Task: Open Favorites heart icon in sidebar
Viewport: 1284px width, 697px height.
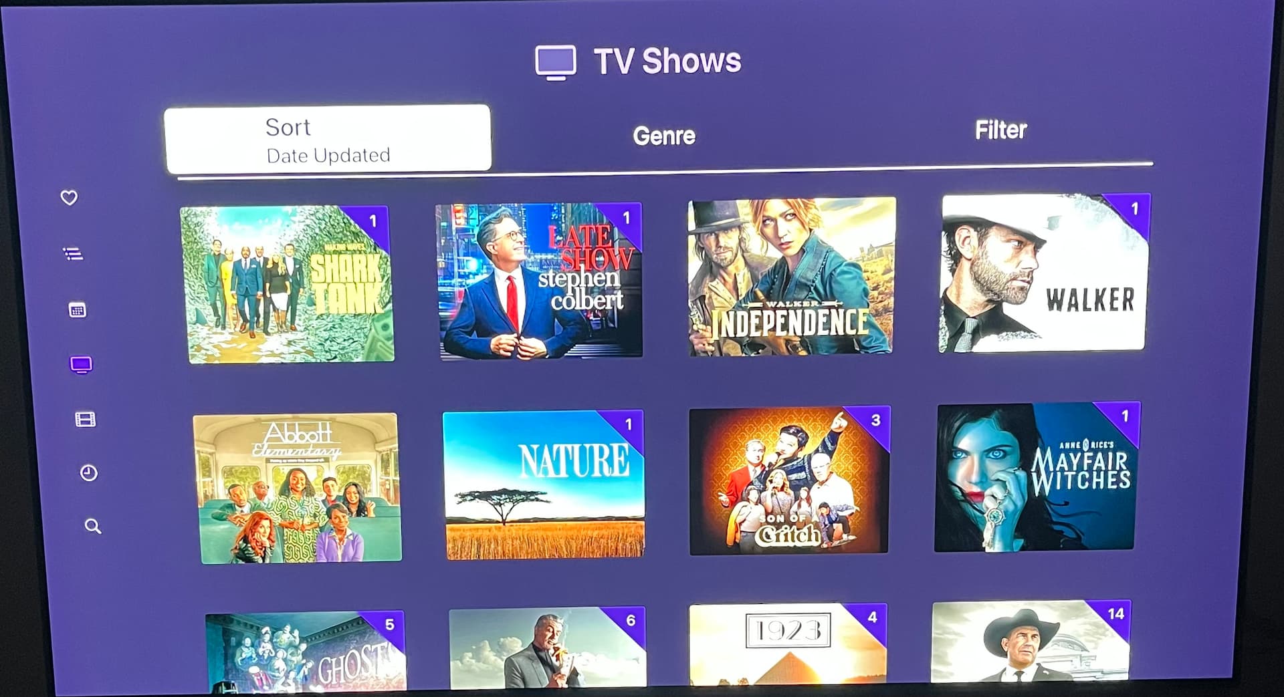Action: point(69,198)
